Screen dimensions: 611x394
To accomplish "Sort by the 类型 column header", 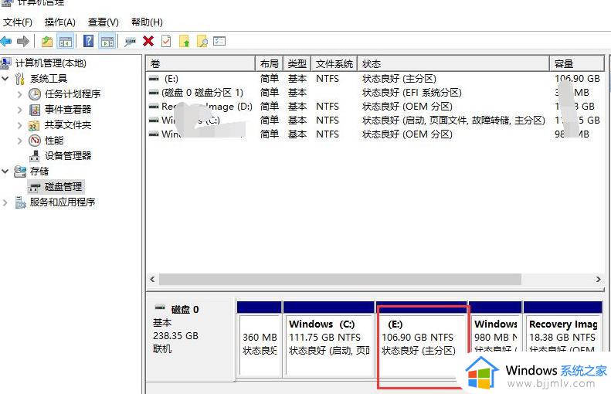I will [x=297, y=63].
